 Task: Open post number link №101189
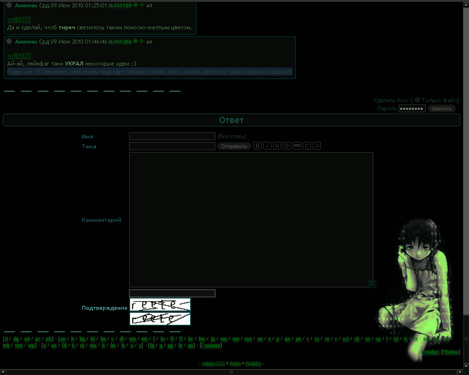coord(120,5)
